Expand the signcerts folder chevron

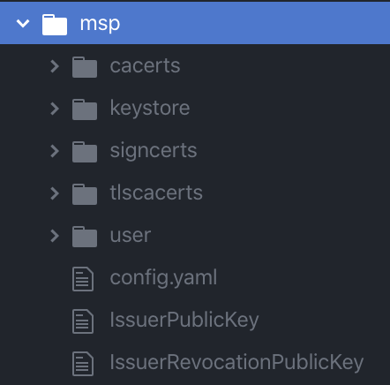pos(55,151)
